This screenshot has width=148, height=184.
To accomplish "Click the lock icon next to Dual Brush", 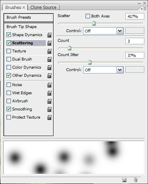I will click(x=49, y=59).
